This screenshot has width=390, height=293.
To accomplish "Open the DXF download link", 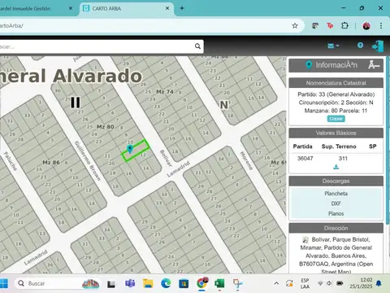I will 336,203.
